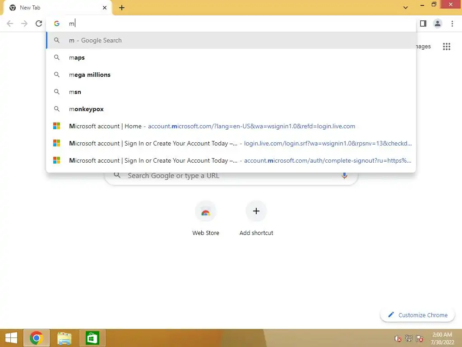Select the 'm - Google Search' suggestion
This screenshot has height=347, width=462.
231,40
